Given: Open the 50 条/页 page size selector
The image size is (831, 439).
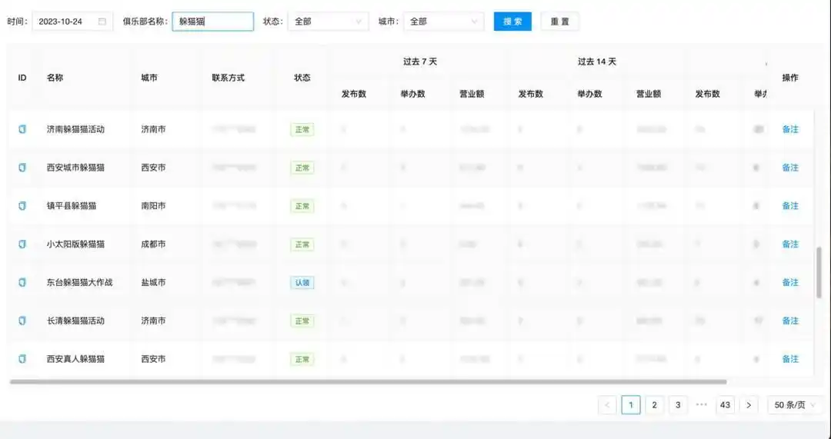Looking at the screenshot, I should [x=795, y=405].
